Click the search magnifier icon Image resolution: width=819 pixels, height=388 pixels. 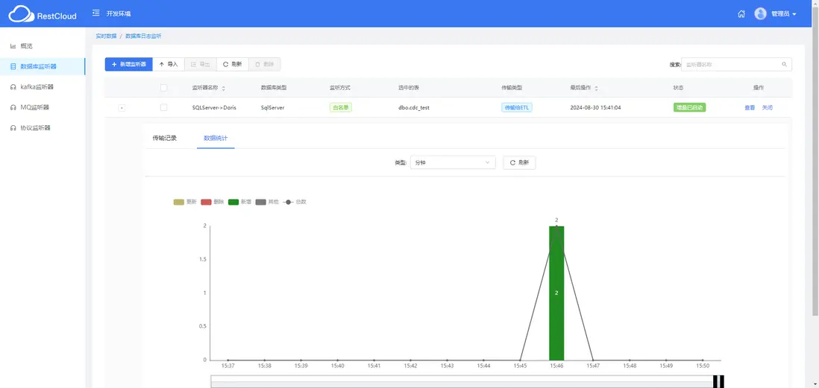[784, 64]
